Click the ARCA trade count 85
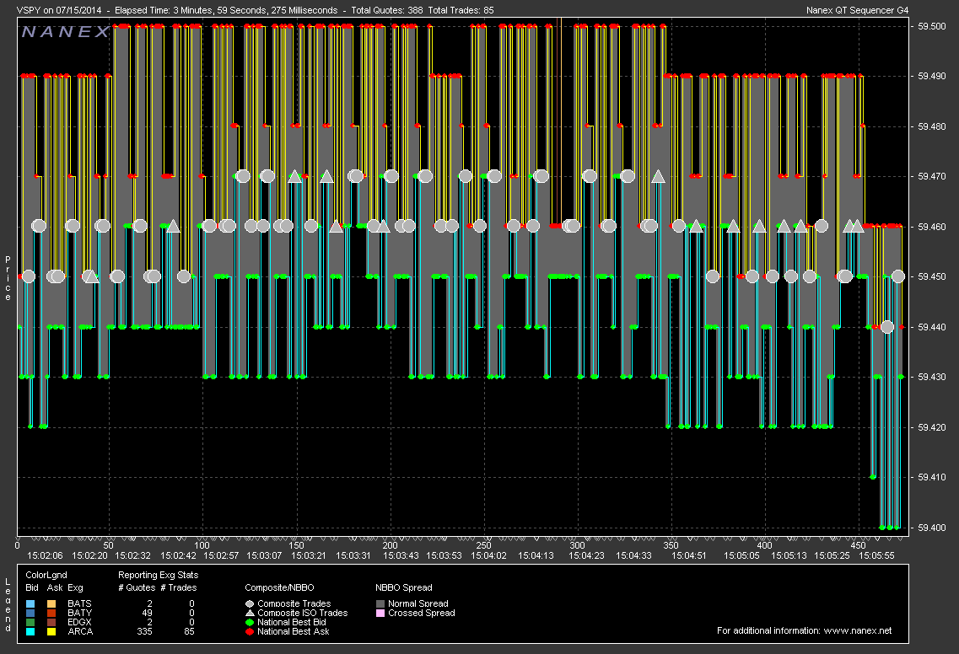This screenshot has width=959, height=654. coord(190,631)
